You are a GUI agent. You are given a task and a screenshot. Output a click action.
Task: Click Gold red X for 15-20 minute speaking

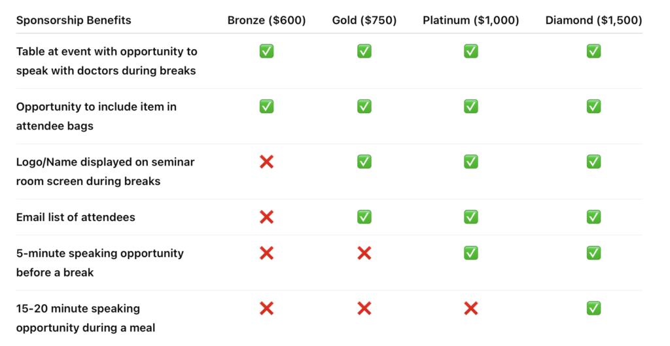[364, 309]
